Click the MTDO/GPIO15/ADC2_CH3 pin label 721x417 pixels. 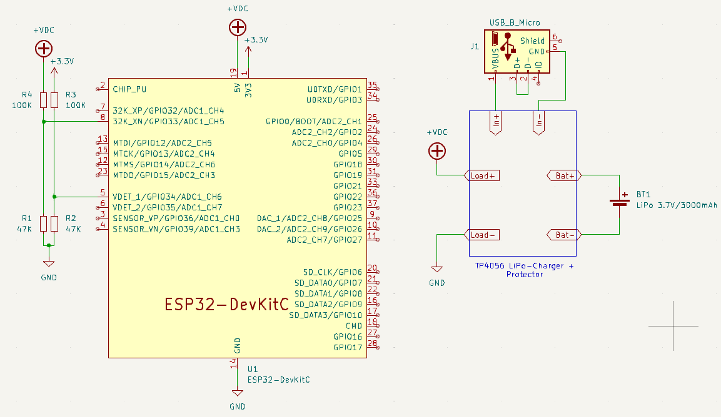coord(164,175)
